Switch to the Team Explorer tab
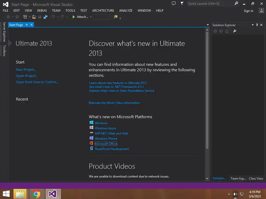The height and width of the screenshot is (199, 266). pyautogui.click(x=238, y=178)
